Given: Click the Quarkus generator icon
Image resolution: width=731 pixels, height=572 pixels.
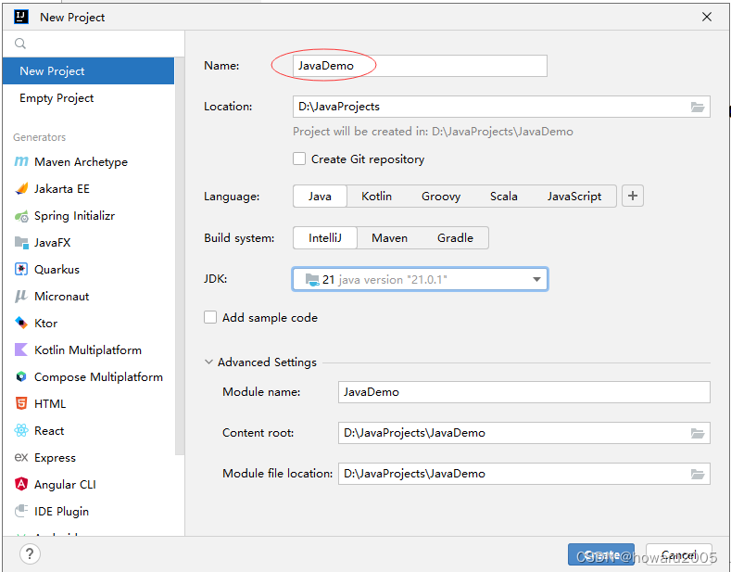Looking at the screenshot, I should click(x=21, y=270).
